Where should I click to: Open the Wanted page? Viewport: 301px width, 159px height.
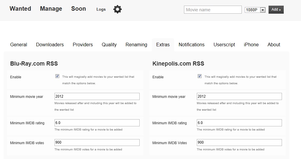(x=20, y=9)
